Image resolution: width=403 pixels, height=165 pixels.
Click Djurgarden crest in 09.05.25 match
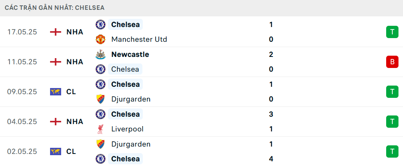pos(101,99)
